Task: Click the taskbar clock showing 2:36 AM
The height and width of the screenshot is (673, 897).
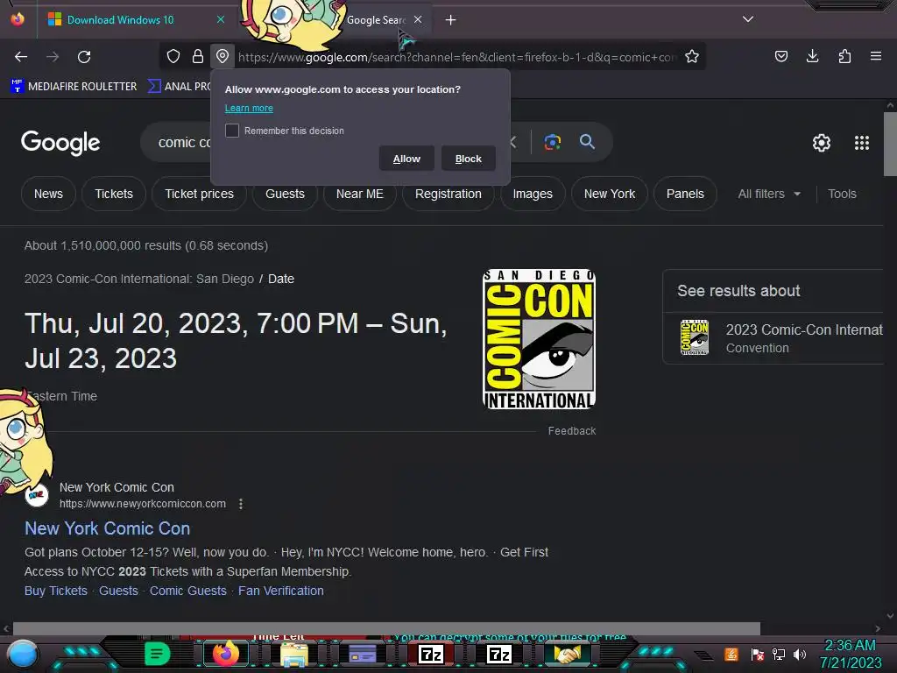Action: [x=850, y=654]
